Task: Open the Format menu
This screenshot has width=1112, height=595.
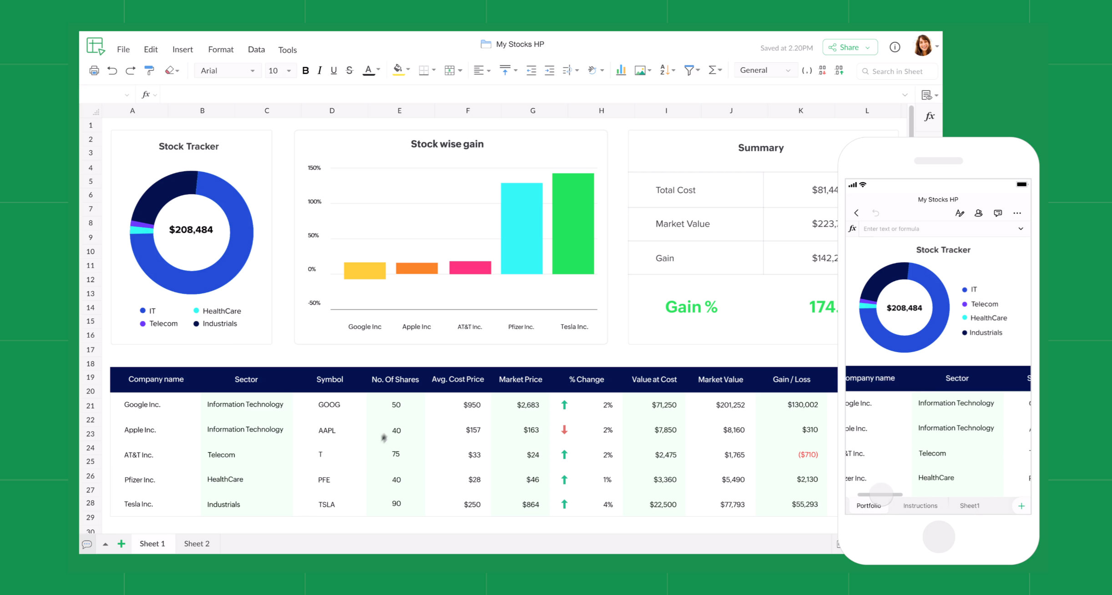Action: pyautogui.click(x=221, y=49)
